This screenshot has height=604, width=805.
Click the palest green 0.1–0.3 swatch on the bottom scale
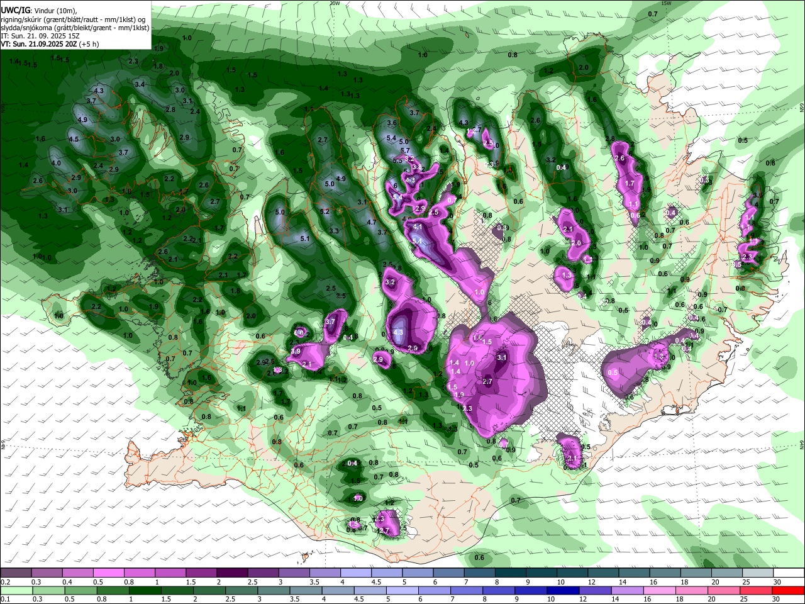tap(16, 590)
